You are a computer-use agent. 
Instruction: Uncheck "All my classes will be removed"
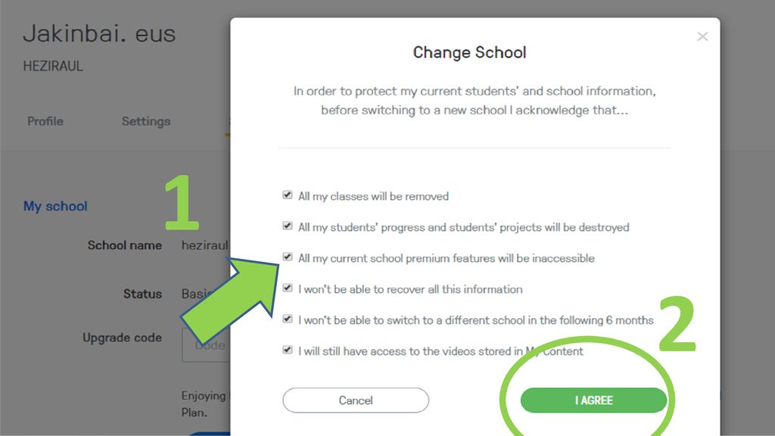coord(287,195)
